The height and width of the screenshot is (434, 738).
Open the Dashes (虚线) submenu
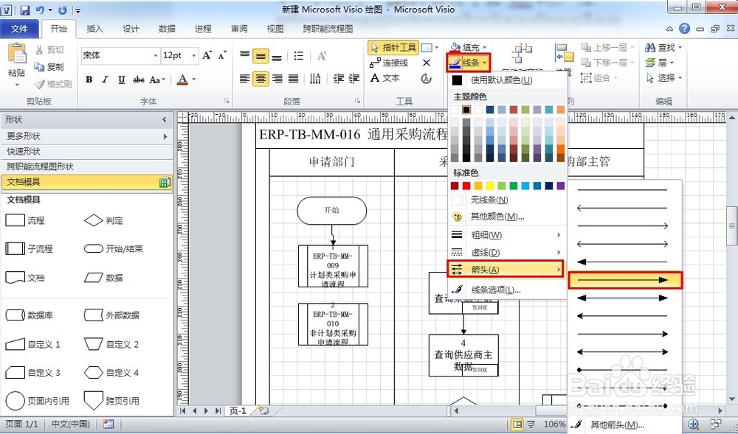tap(506, 252)
